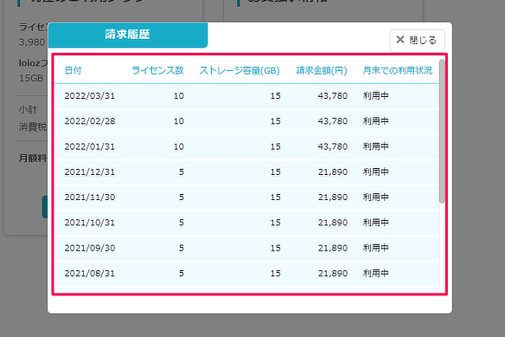The width and height of the screenshot is (505, 337).
Task: Click license count 5 in 2021/08/31 row
Action: tap(182, 274)
